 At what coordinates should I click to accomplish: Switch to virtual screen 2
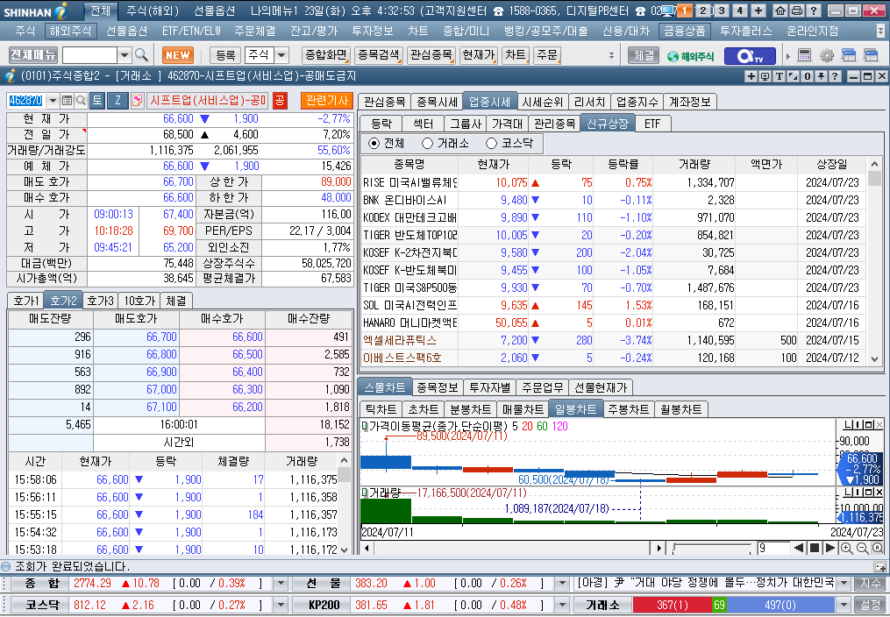(703, 11)
